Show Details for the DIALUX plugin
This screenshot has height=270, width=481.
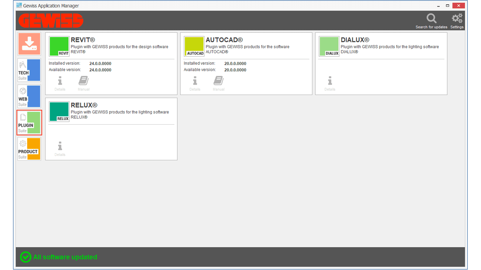pyautogui.click(x=330, y=83)
